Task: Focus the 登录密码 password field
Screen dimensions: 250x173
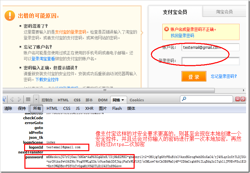Action: click(210, 61)
